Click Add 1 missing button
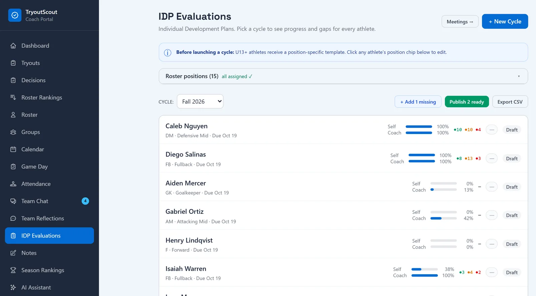The height and width of the screenshot is (296, 536). 418,102
